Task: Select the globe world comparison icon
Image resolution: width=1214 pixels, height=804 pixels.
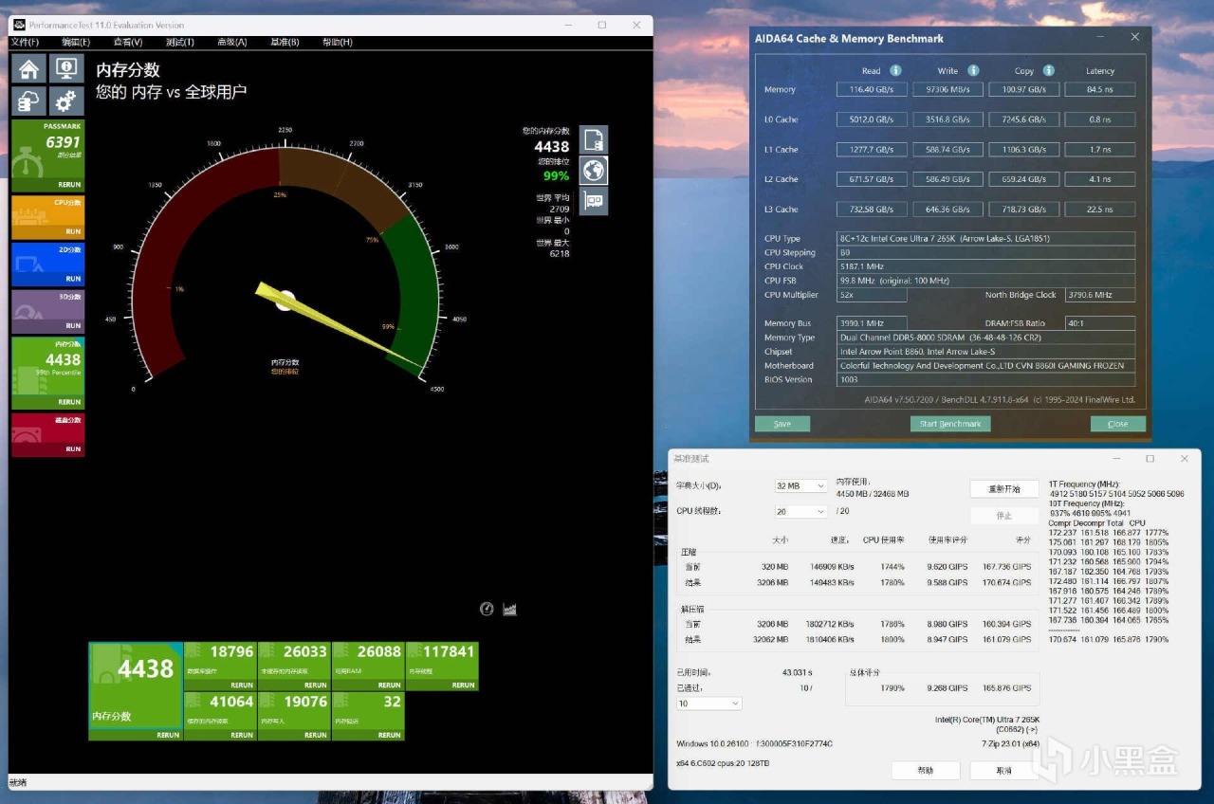Action: 594,171
